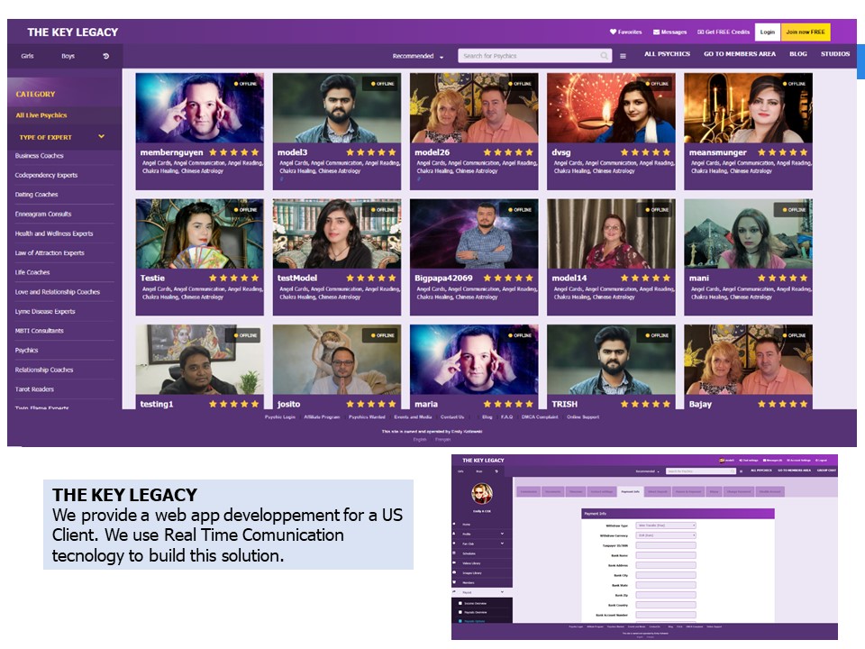865x649 pixels.
Task: Select the Boys filter tab
Action: point(68,56)
